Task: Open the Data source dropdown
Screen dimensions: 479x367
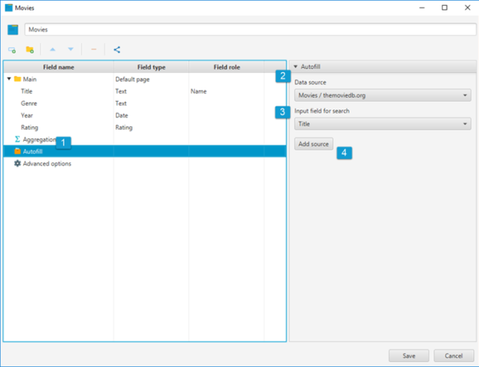Action: 382,95
